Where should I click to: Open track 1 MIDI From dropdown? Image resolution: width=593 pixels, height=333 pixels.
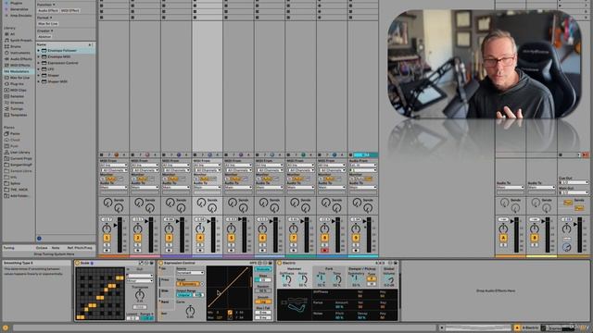tap(113, 166)
